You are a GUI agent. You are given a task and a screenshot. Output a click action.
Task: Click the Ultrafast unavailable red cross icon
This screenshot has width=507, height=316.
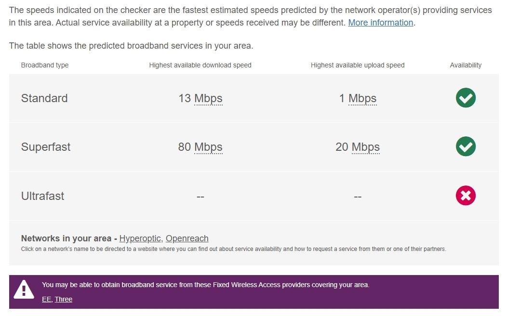pos(466,196)
